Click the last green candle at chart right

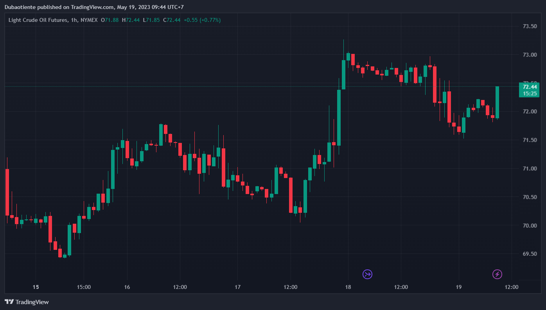click(497, 102)
